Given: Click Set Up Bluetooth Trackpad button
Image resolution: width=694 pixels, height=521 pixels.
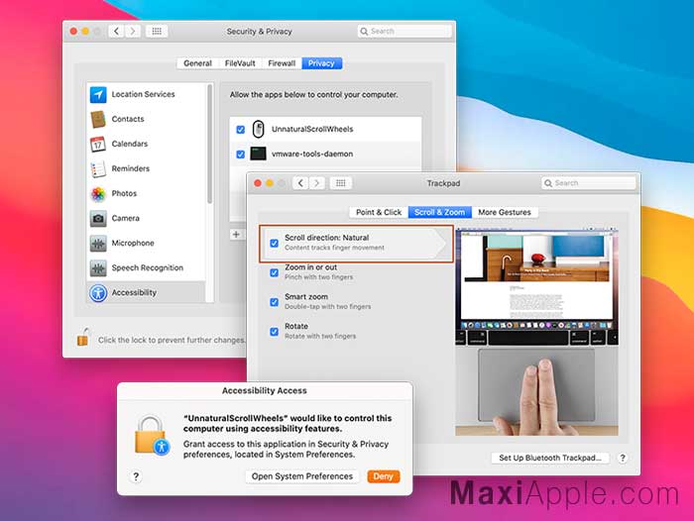Looking at the screenshot, I should tap(550, 458).
